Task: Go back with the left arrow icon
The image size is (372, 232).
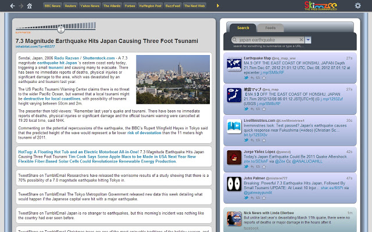Action: pos(12,6)
